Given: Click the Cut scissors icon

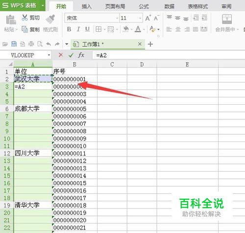Looking at the screenshot, I should [x=24, y=18].
